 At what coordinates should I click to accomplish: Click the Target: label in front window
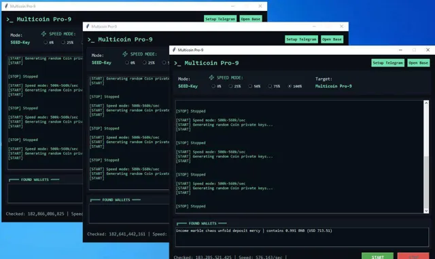tap(324, 79)
